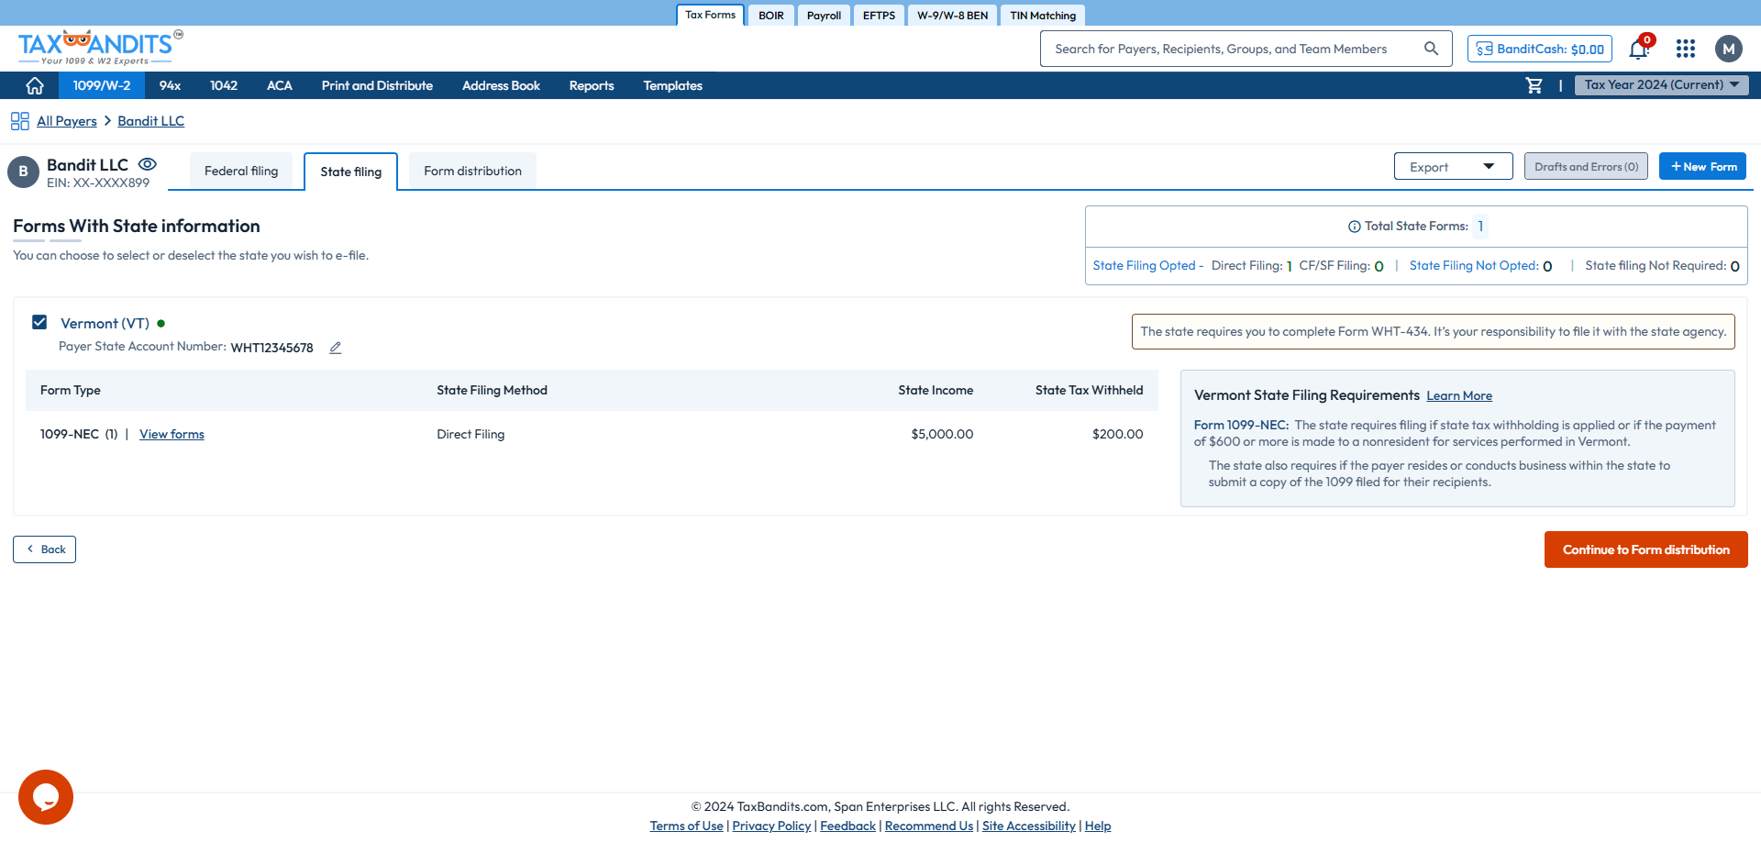Switch to the TIN Matching tab
The image size is (1761, 843).
pyautogui.click(x=1043, y=16)
